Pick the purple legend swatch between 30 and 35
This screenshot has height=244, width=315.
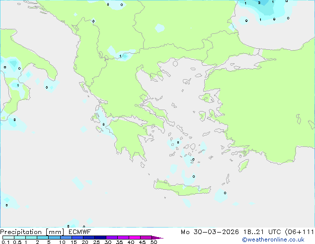pos(111,238)
